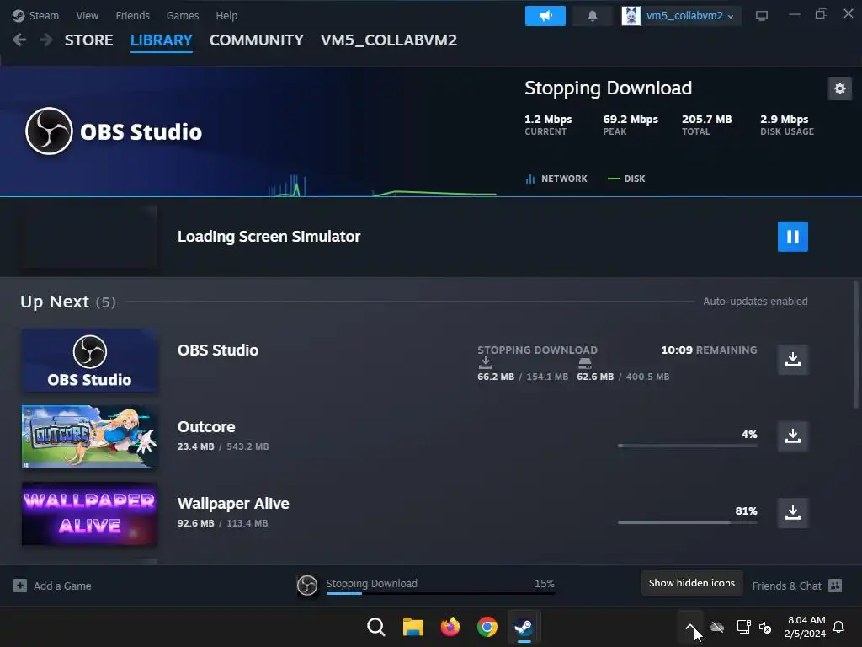Open the Wallpaper Alive thumbnail
This screenshot has height=647, width=862.
[89, 514]
